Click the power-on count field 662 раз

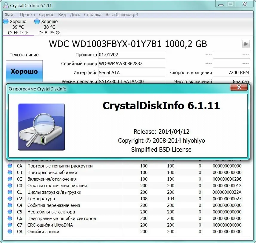tap(232, 81)
